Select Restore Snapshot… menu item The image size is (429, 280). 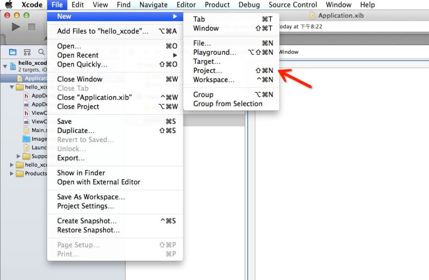(x=115, y=230)
